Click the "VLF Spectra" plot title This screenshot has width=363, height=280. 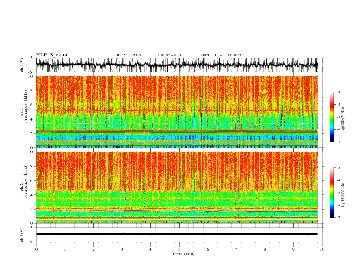tap(52, 55)
